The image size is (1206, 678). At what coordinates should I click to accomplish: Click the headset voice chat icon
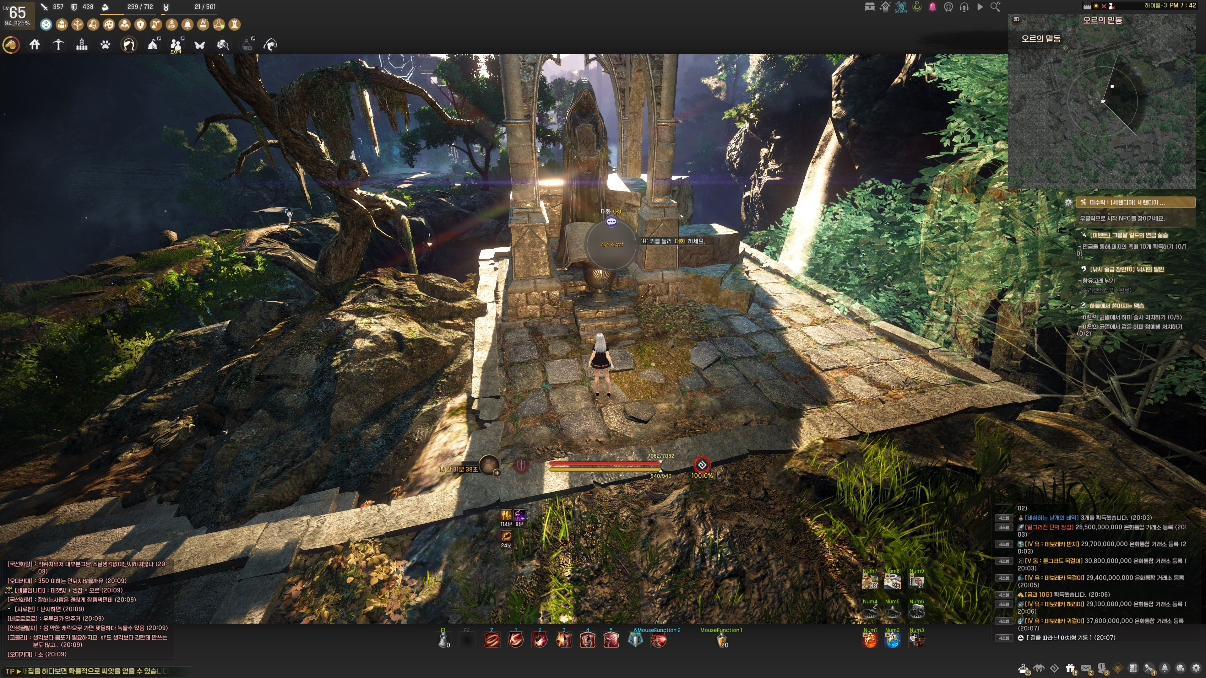coord(964,7)
